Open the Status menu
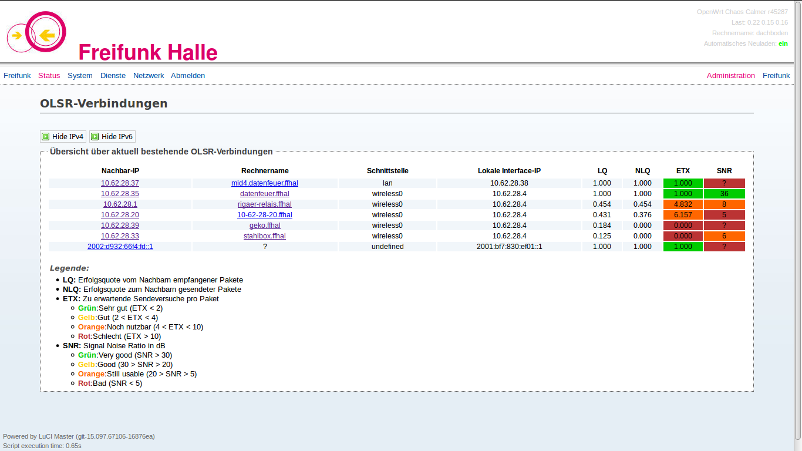Viewport: 802px width, 451px height. (x=49, y=76)
